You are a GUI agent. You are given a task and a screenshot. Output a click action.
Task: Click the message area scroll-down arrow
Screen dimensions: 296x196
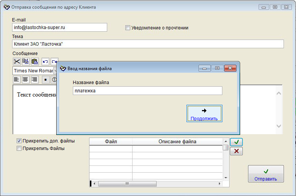coord(279,126)
